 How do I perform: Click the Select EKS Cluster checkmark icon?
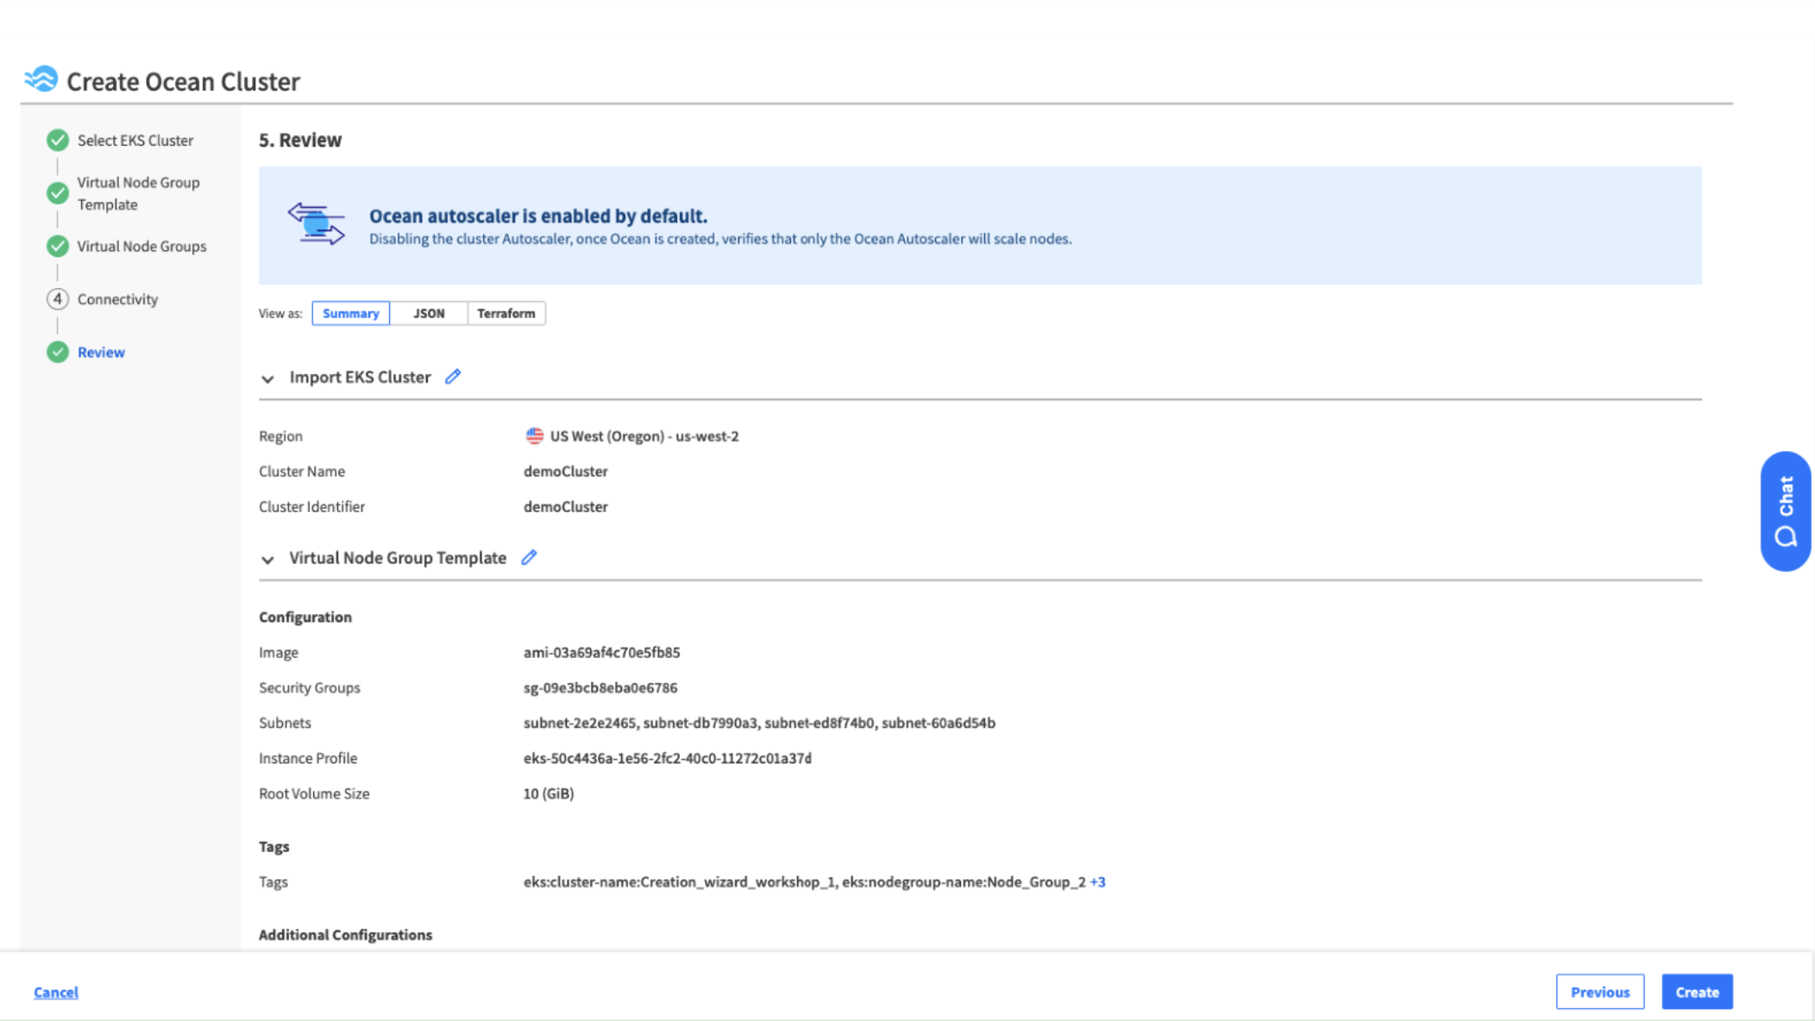click(58, 140)
